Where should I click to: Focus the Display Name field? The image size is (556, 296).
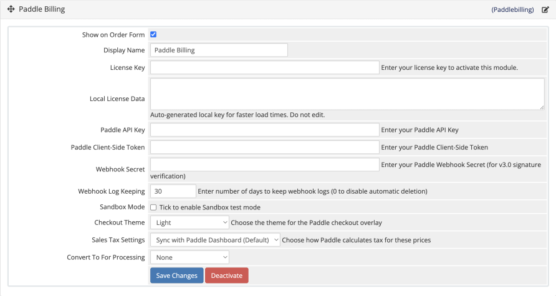219,50
